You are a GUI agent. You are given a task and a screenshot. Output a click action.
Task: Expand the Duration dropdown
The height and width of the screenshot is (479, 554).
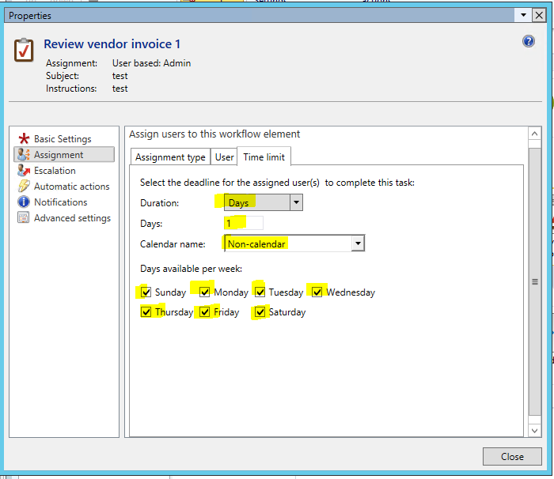(296, 203)
